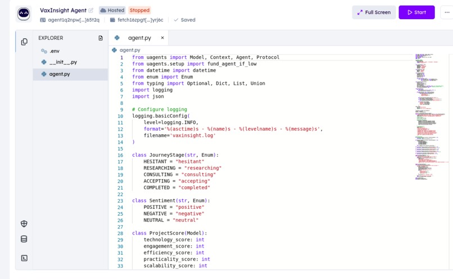The height and width of the screenshot is (279, 453).
Task: Place cursor on '# Configure logging' comment
Action: (x=160, y=109)
